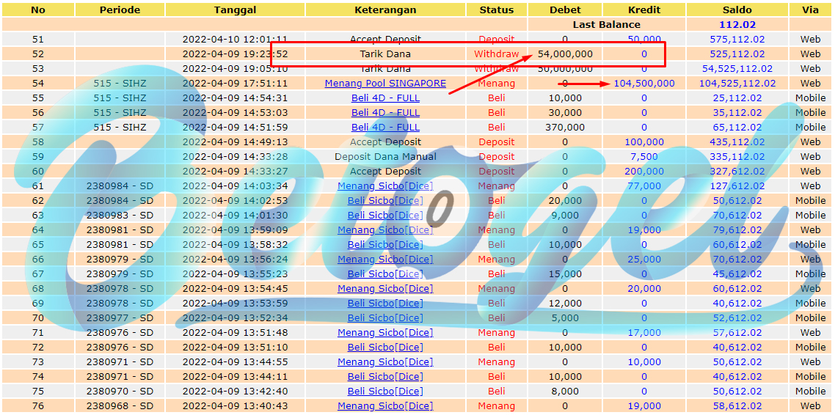Click the Status column header
The height and width of the screenshot is (415, 835).
tap(496, 10)
